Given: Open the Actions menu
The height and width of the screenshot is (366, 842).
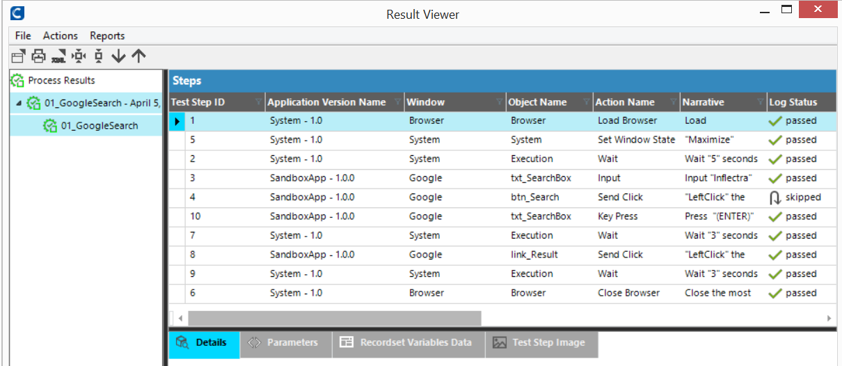Looking at the screenshot, I should pyautogui.click(x=61, y=35).
